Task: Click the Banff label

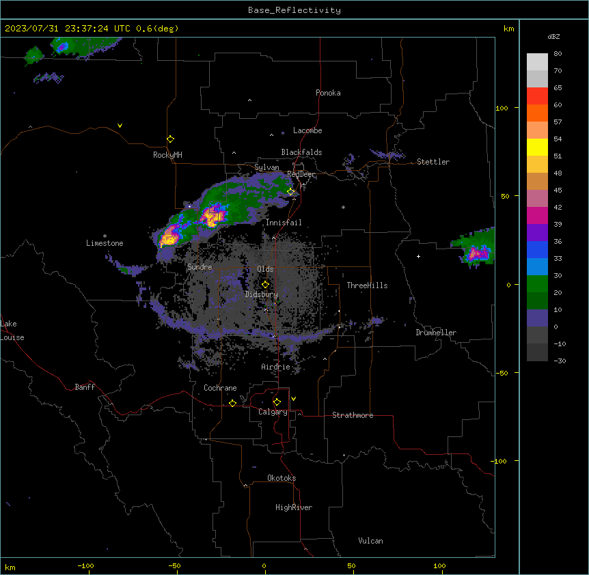Action: coord(85,387)
